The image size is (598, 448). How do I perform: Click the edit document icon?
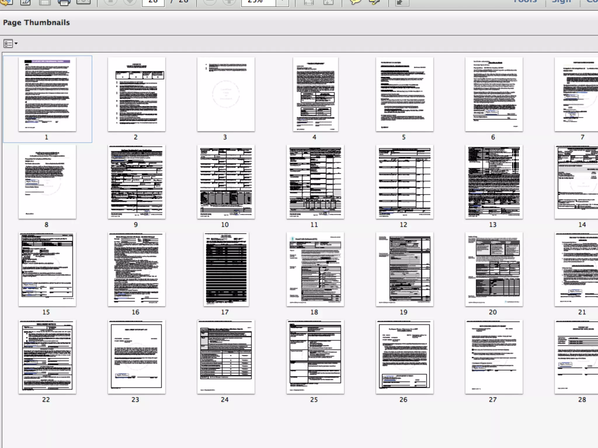tap(26, 2)
